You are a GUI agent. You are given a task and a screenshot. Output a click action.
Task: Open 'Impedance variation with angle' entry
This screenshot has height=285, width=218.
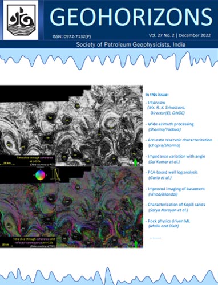(x=176, y=156)
